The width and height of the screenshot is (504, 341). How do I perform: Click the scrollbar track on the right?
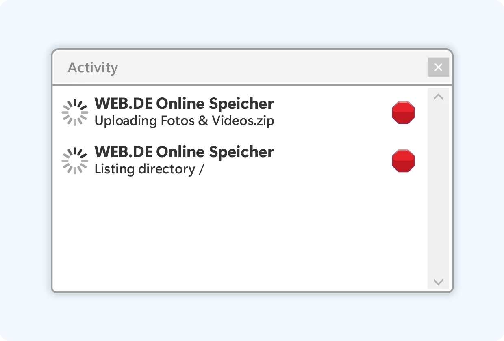coord(438,189)
